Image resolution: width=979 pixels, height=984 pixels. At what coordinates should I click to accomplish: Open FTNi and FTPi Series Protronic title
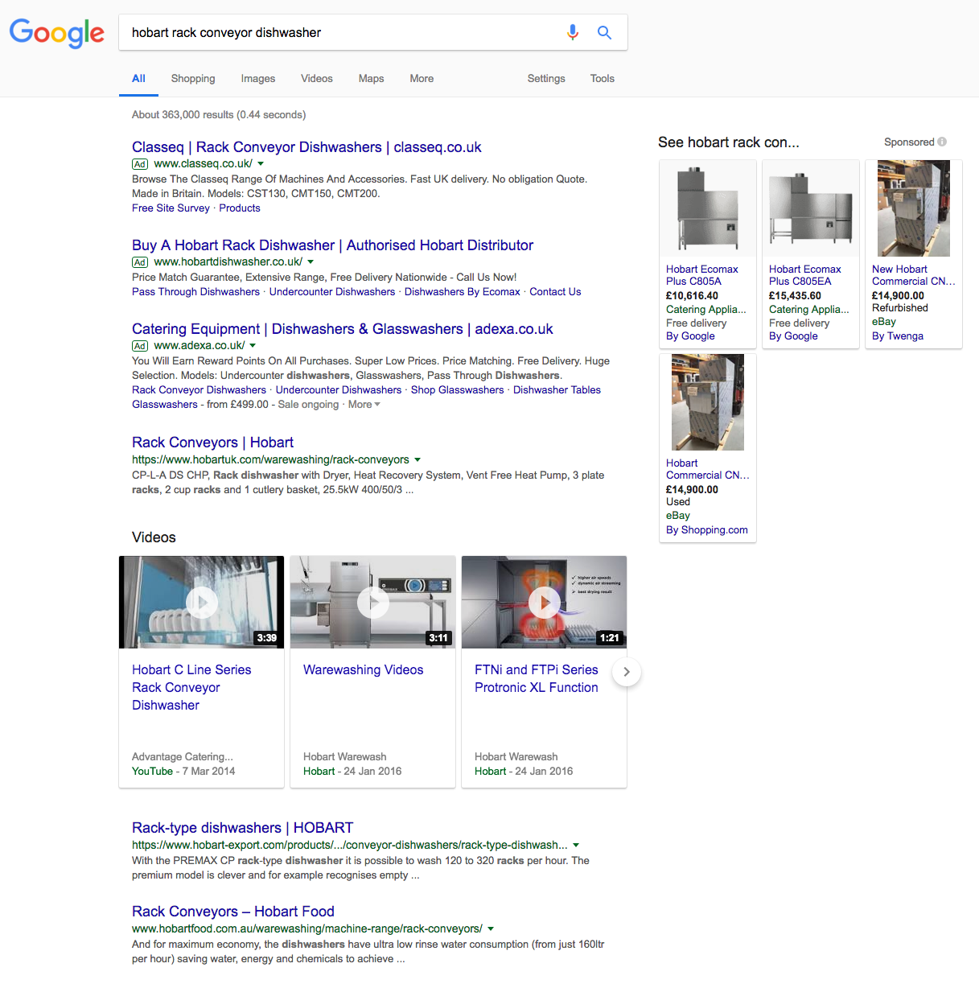537,679
